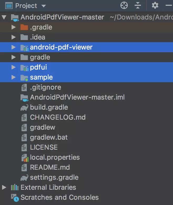173x205 pixels.
Task: Click the settings.gradle elephant icon
Action: click(x=24, y=178)
